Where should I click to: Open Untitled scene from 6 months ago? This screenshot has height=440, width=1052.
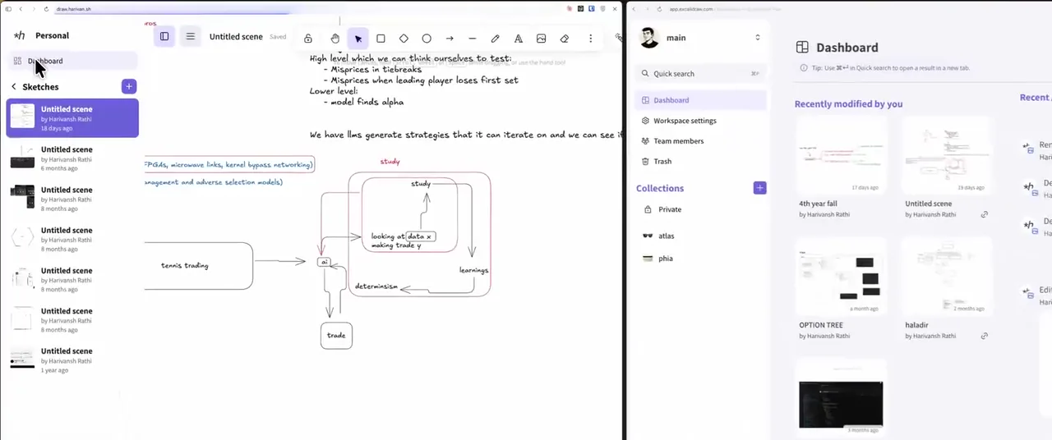pos(72,158)
